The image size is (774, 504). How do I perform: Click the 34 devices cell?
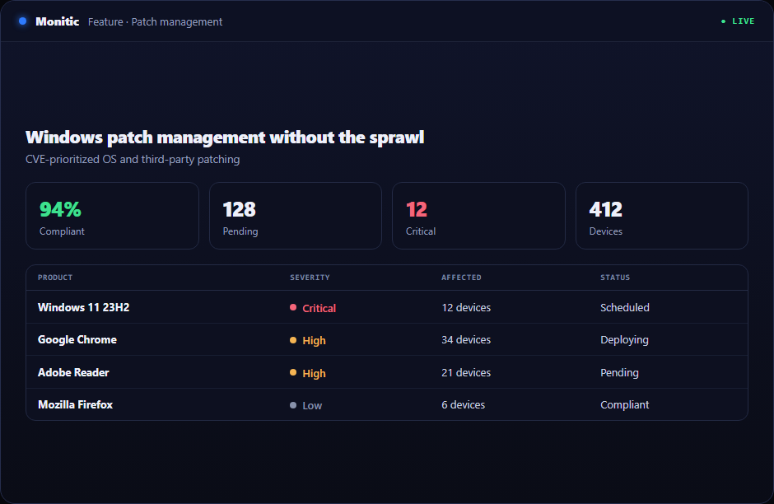click(x=466, y=339)
